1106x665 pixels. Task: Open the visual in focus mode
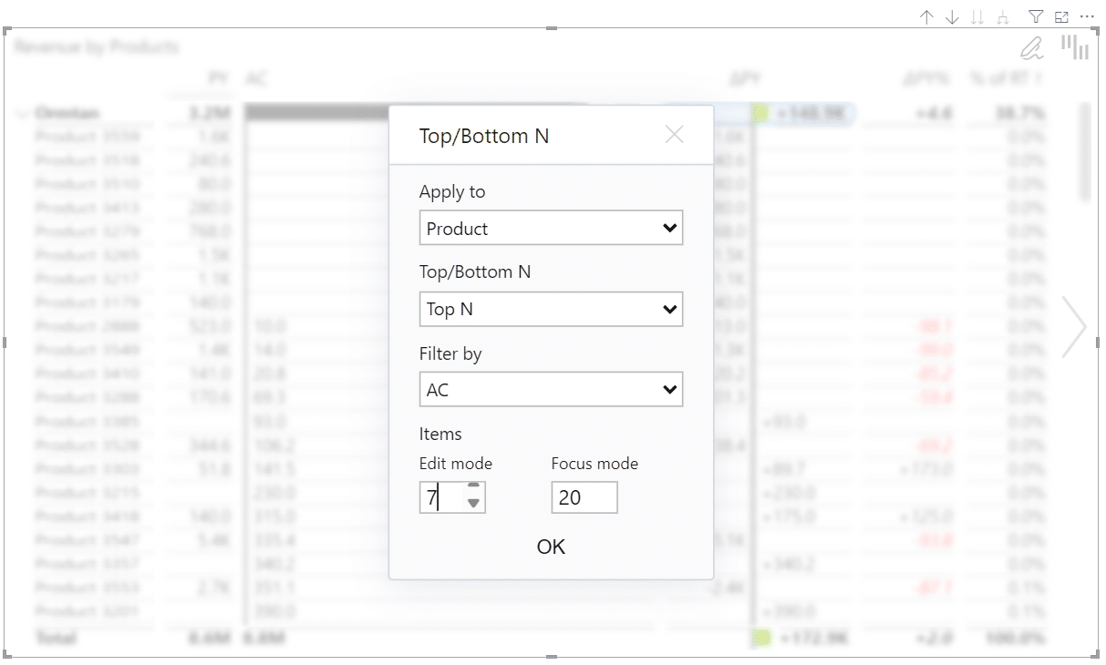click(x=1061, y=16)
